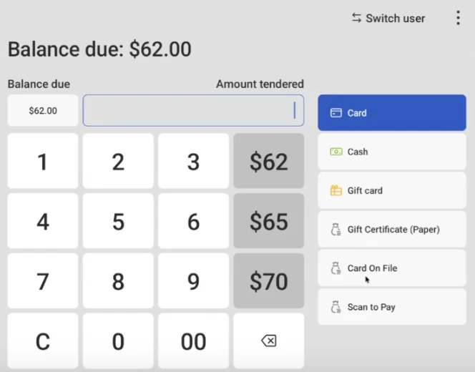Click the swap arrows icon beside Switch user
The width and height of the screenshot is (475, 372).
tap(356, 18)
